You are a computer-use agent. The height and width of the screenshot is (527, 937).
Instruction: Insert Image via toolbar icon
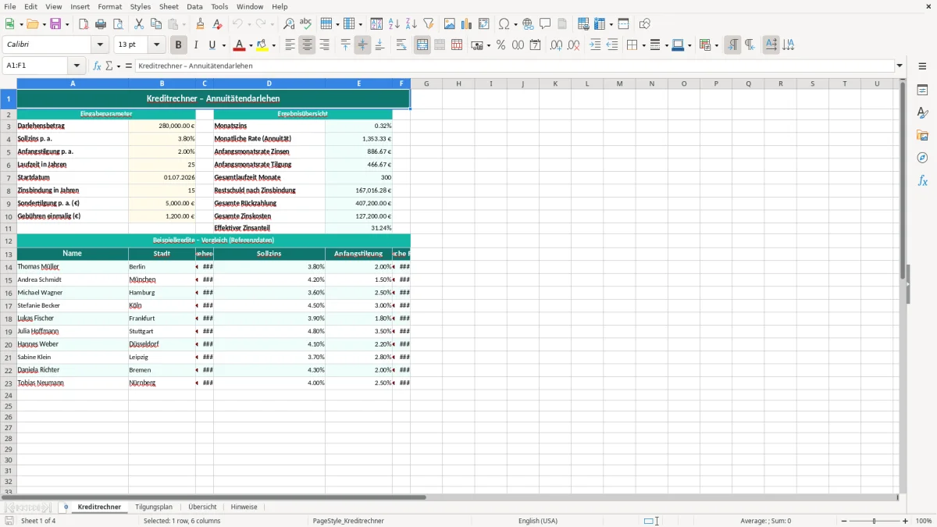pyautogui.click(x=450, y=24)
